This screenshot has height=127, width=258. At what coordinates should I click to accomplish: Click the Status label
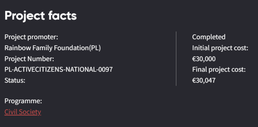point(15,81)
